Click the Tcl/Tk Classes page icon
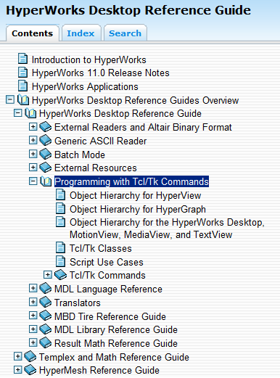 (60, 247)
